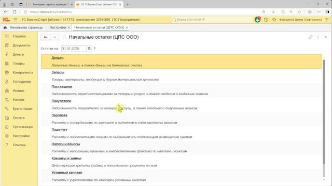
Task: Select the description 'Наличные деньги, а также деньги'
Action: point(97,66)
